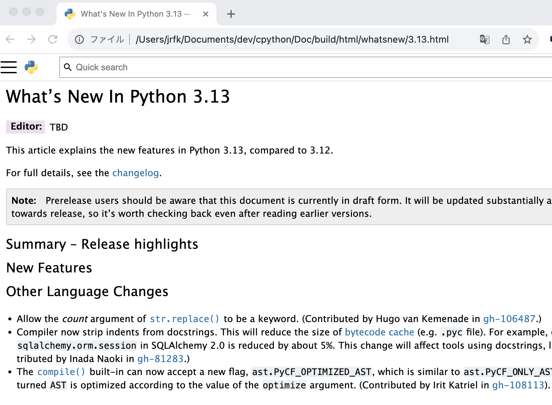Click in the Quick search field
Screen dimensions: 552x405
tap(300, 67)
